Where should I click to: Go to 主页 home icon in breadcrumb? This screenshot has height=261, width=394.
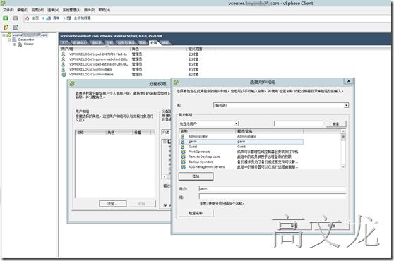pos(28,18)
